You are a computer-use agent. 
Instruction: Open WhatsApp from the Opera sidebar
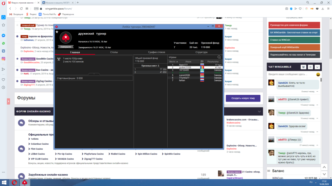point(3,43)
